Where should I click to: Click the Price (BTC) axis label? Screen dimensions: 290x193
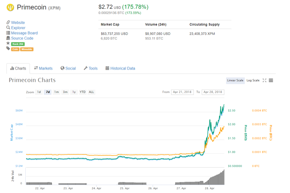(x=271, y=133)
